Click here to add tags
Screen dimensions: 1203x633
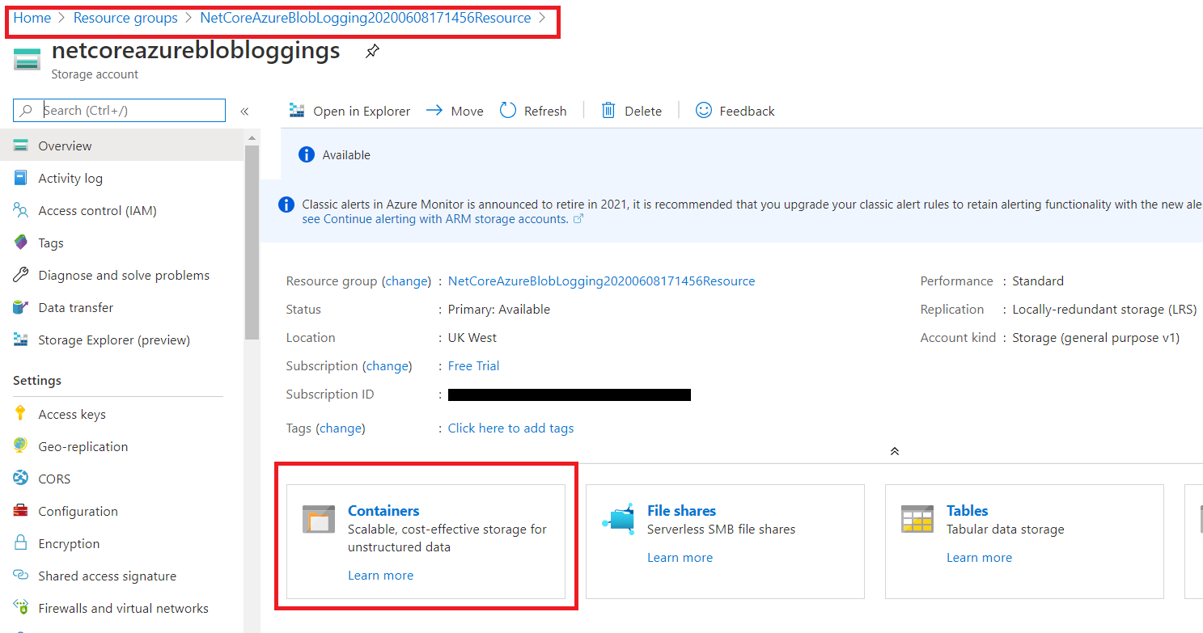point(510,428)
